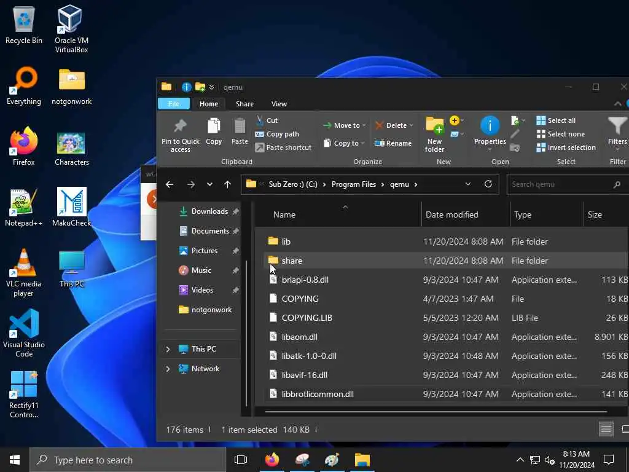Screen dimensions: 629x472
Task: Refresh the qemu folder view
Action: (x=488, y=184)
